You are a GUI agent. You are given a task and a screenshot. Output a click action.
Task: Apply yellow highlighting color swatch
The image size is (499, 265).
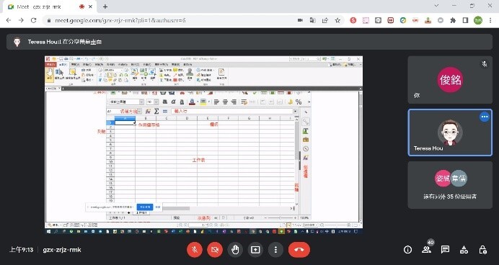[203, 102]
